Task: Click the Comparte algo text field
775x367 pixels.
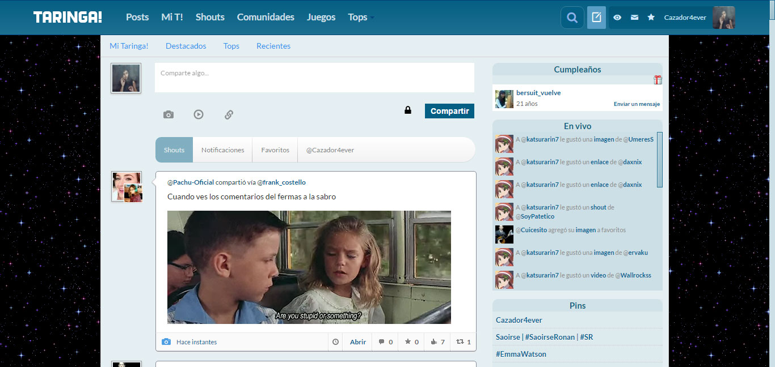Action: coord(314,78)
